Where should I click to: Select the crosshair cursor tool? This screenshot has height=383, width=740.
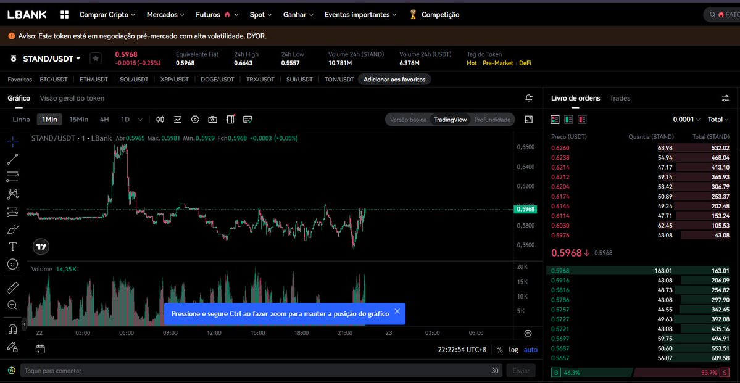13,141
